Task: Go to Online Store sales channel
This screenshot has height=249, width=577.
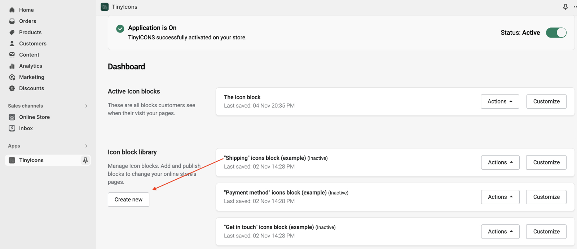Action: pos(34,117)
